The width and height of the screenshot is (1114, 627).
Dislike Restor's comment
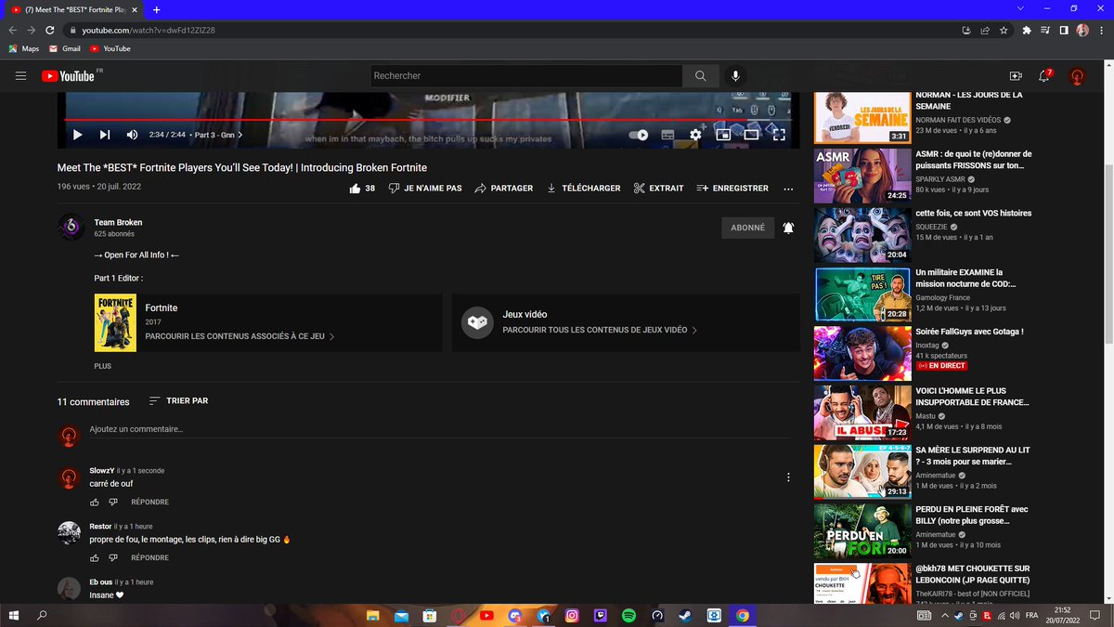tap(113, 557)
